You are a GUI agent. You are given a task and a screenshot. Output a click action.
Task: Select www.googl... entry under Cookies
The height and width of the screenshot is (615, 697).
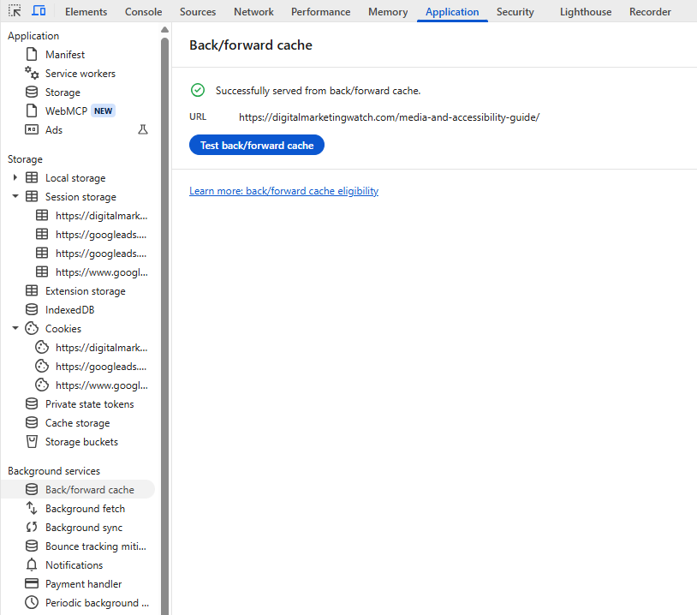102,385
